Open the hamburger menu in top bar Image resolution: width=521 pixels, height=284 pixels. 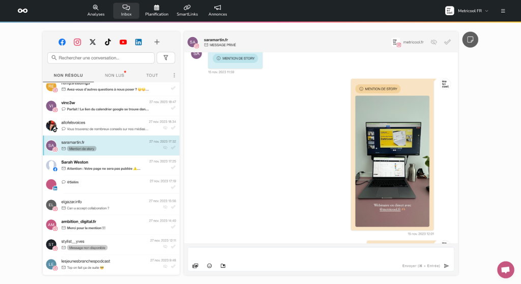(x=503, y=11)
